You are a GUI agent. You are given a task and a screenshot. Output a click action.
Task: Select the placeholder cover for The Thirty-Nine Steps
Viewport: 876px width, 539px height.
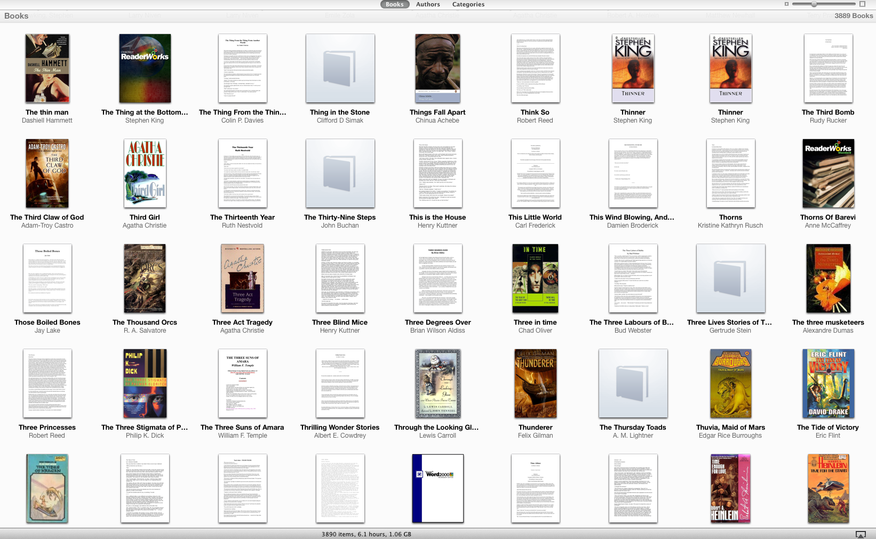[340, 174]
